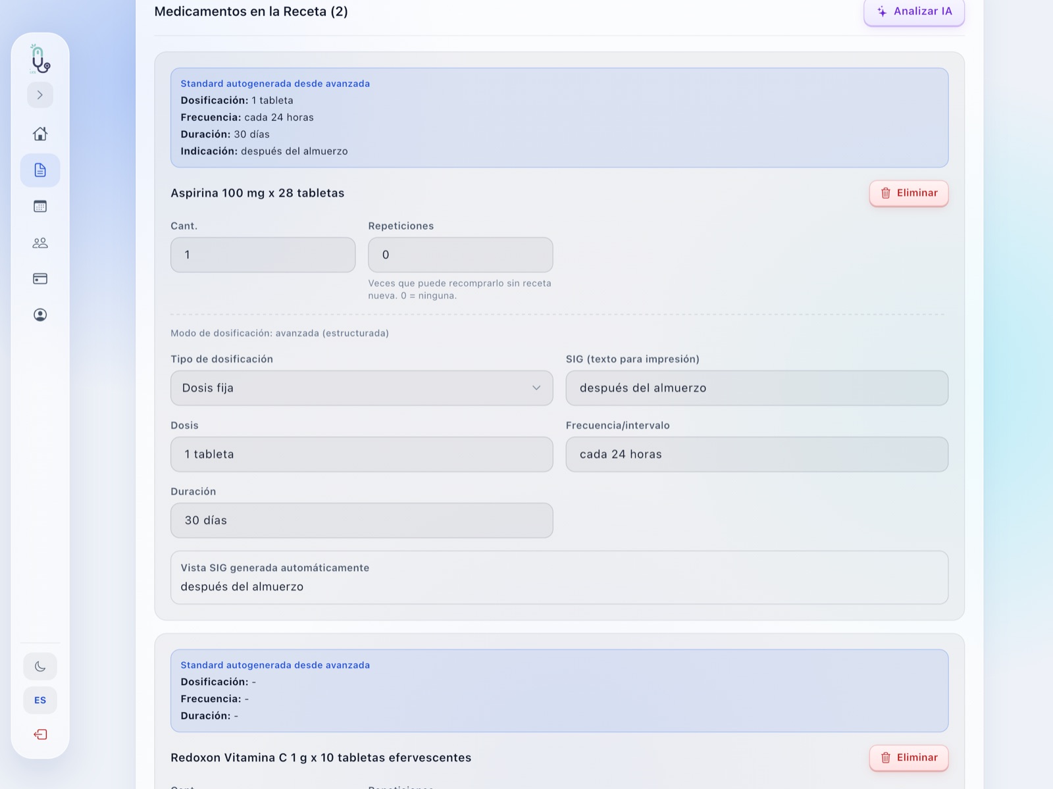The height and width of the screenshot is (789, 1053).
Task: Click the Frecuencia: cada 24 horas summary line
Action: coord(247,117)
